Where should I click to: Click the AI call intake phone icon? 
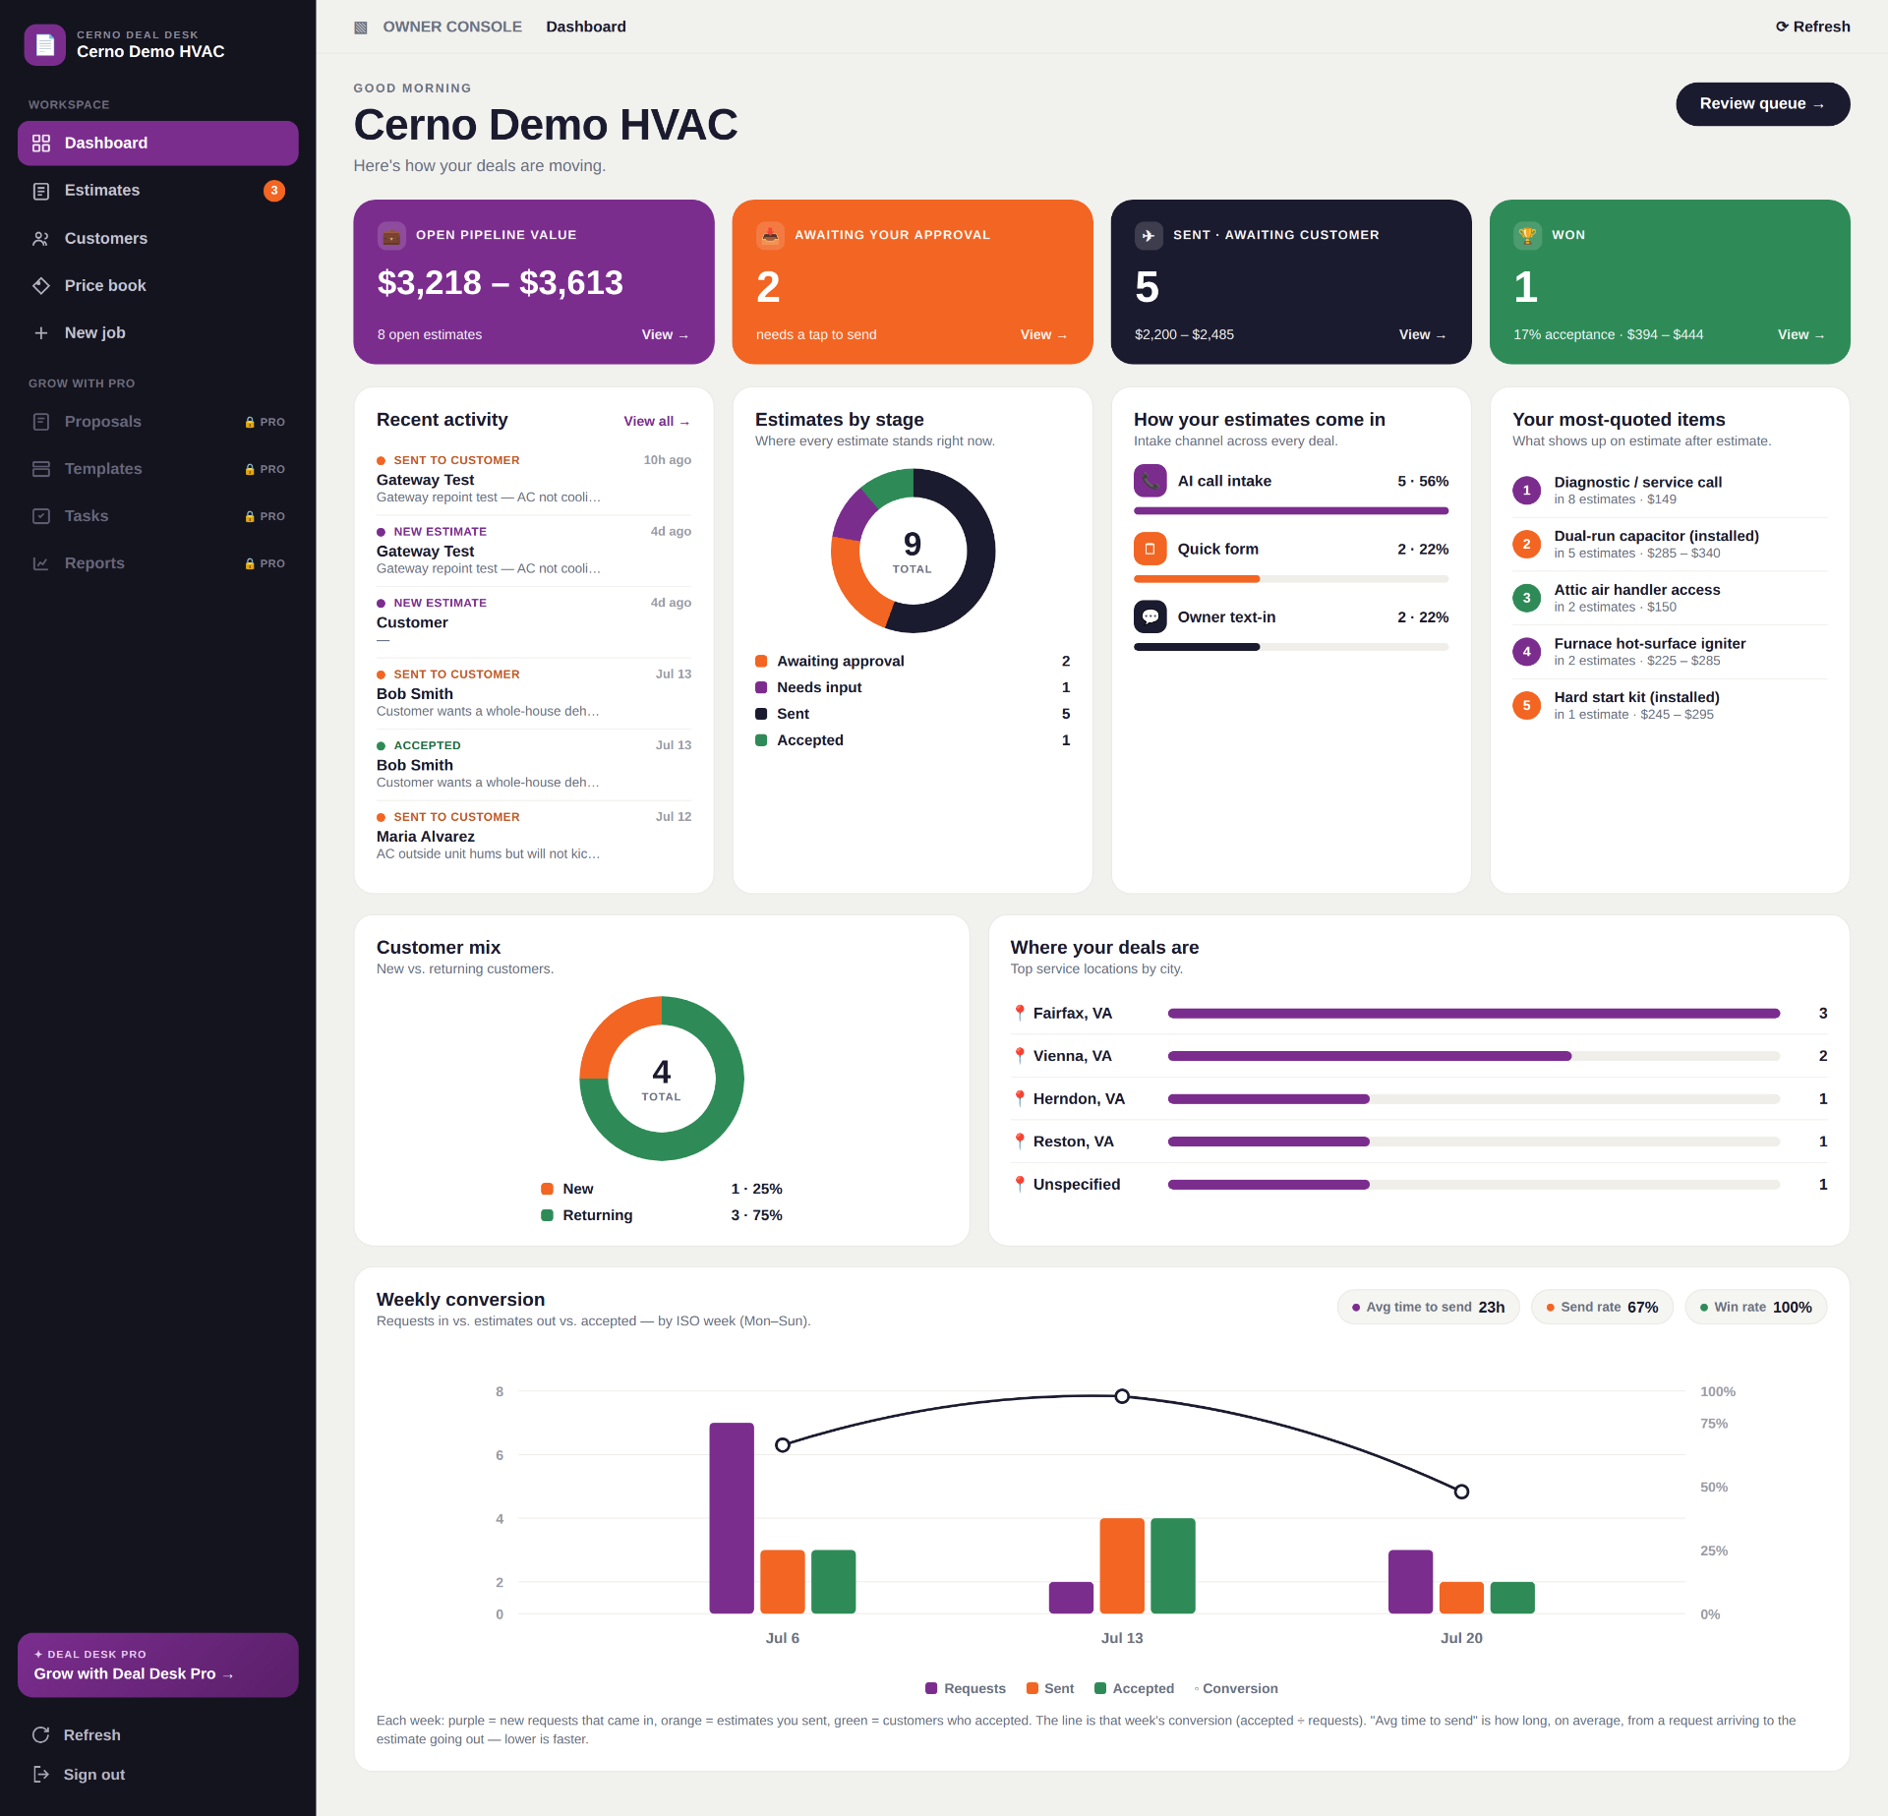(x=1150, y=481)
